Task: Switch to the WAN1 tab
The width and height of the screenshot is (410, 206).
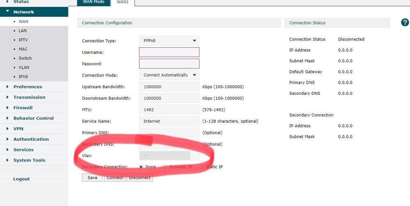Action: pyautogui.click(x=123, y=2)
